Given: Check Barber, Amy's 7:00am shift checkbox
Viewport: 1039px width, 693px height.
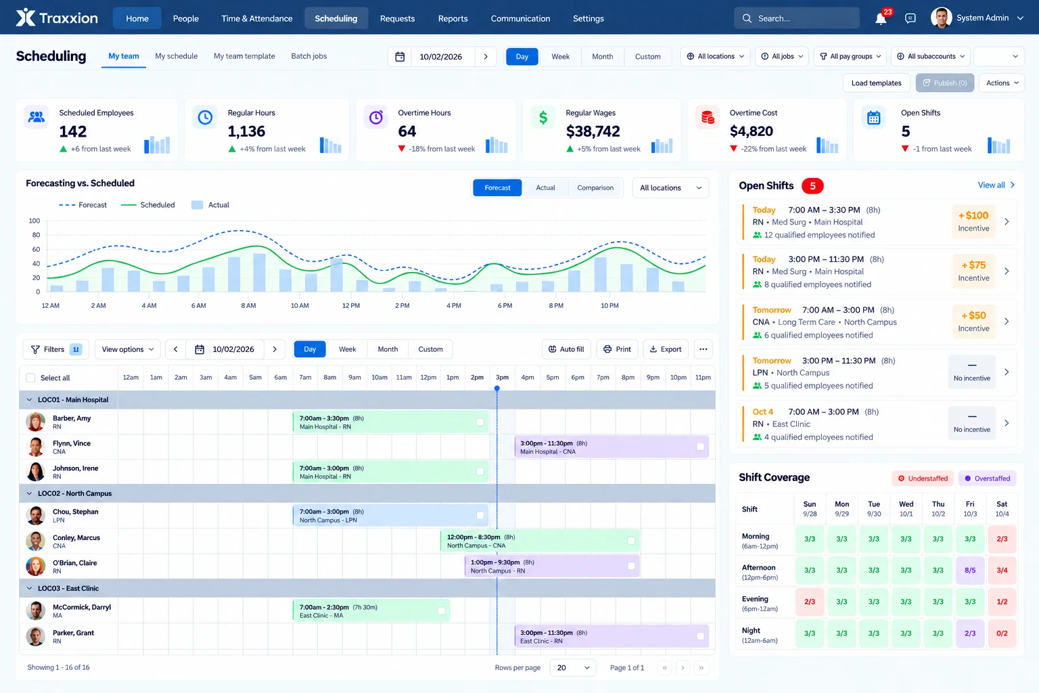Looking at the screenshot, I should point(480,422).
